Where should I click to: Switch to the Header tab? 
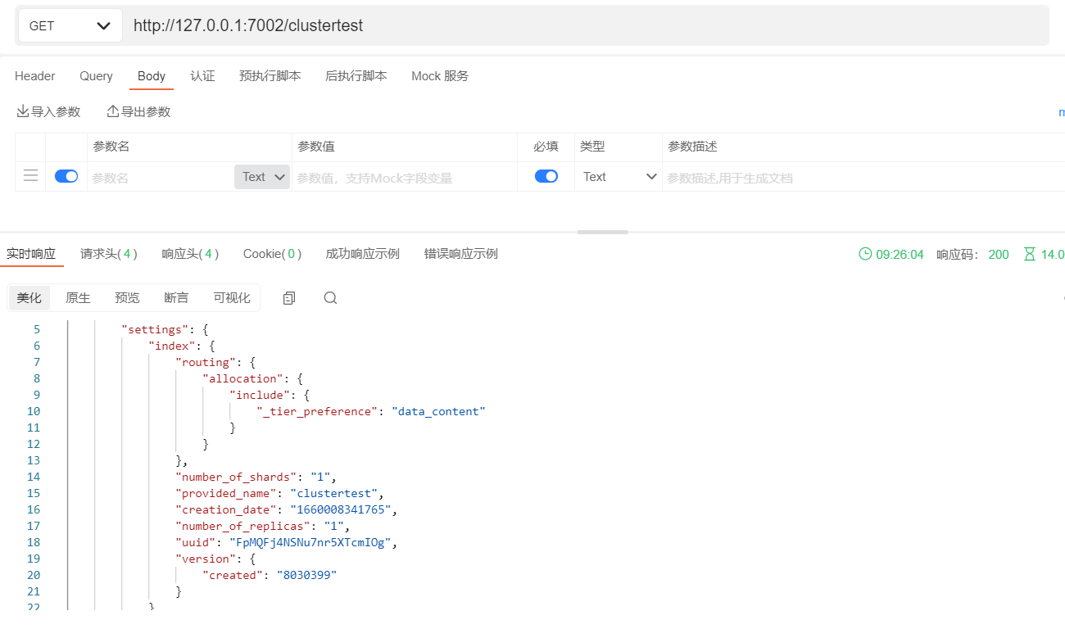pos(35,76)
